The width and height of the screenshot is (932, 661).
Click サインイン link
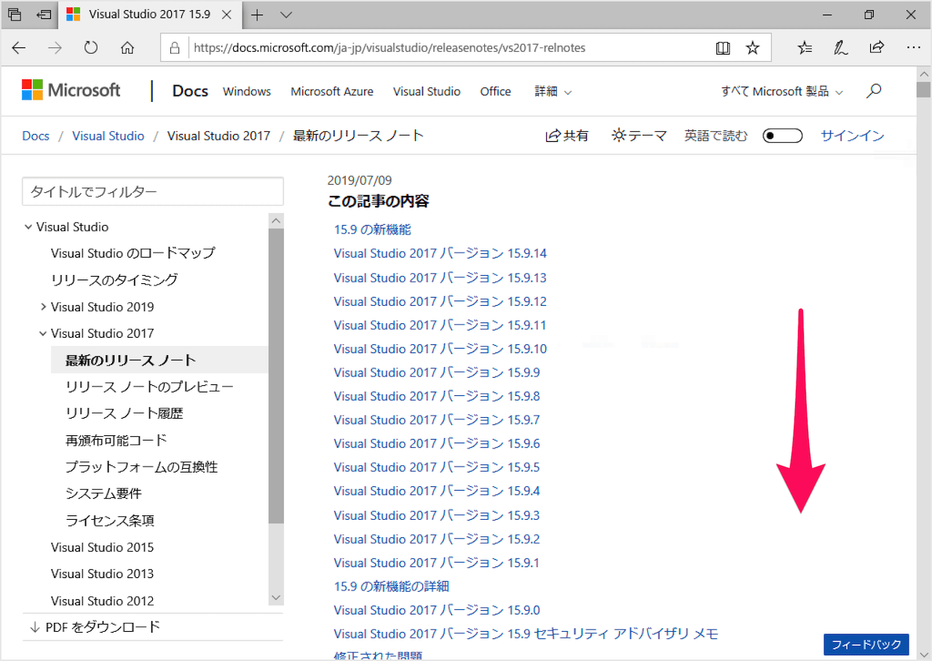click(x=853, y=135)
